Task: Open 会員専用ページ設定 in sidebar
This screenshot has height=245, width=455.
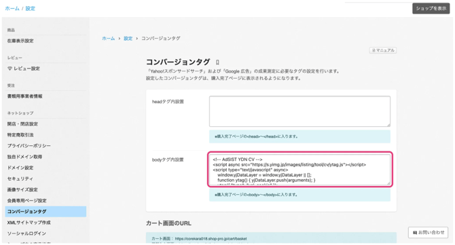Action: click(26, 201)
